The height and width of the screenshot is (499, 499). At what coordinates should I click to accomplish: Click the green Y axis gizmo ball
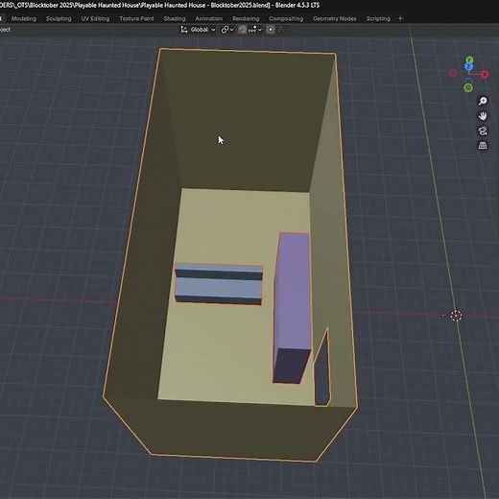(469, 59)
